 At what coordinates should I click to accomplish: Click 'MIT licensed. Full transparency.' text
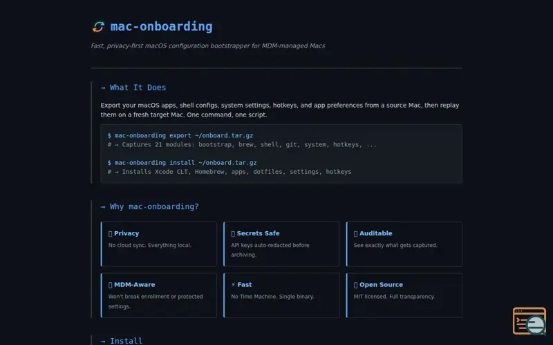(394, 297)
